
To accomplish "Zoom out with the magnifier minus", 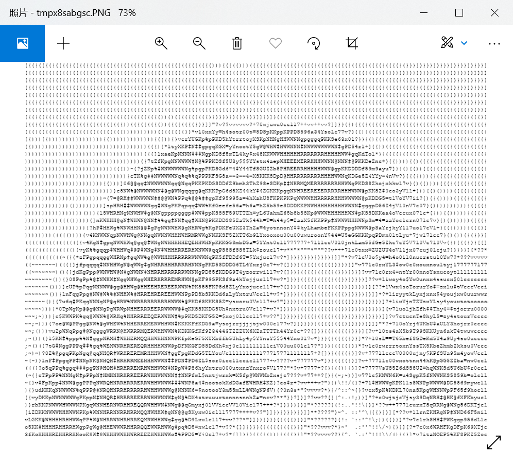I will coord(199,43).
